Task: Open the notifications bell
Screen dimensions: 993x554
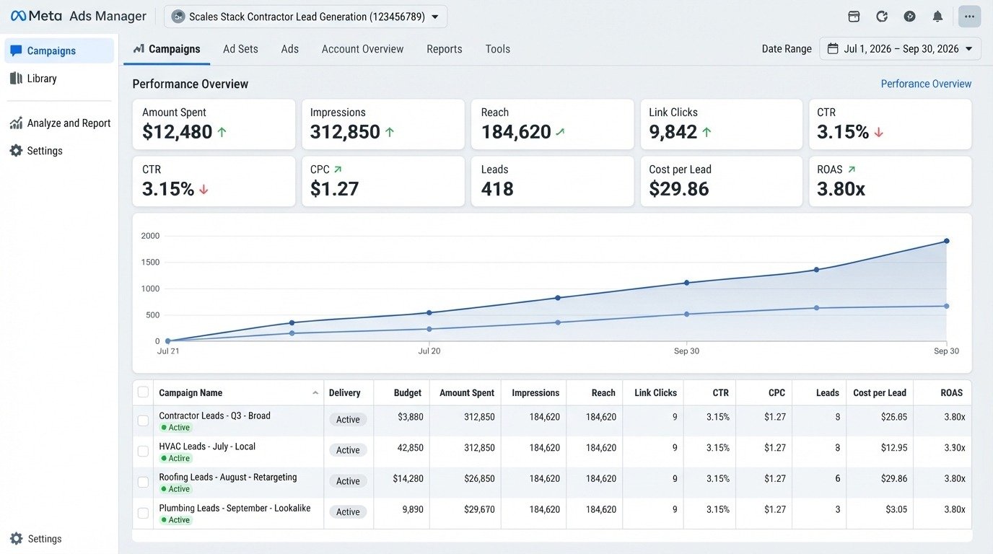Action: click(x=937, y=17)
